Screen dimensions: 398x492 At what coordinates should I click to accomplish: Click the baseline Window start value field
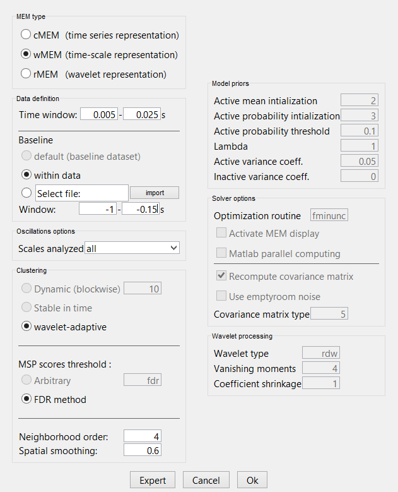(98, 209)
